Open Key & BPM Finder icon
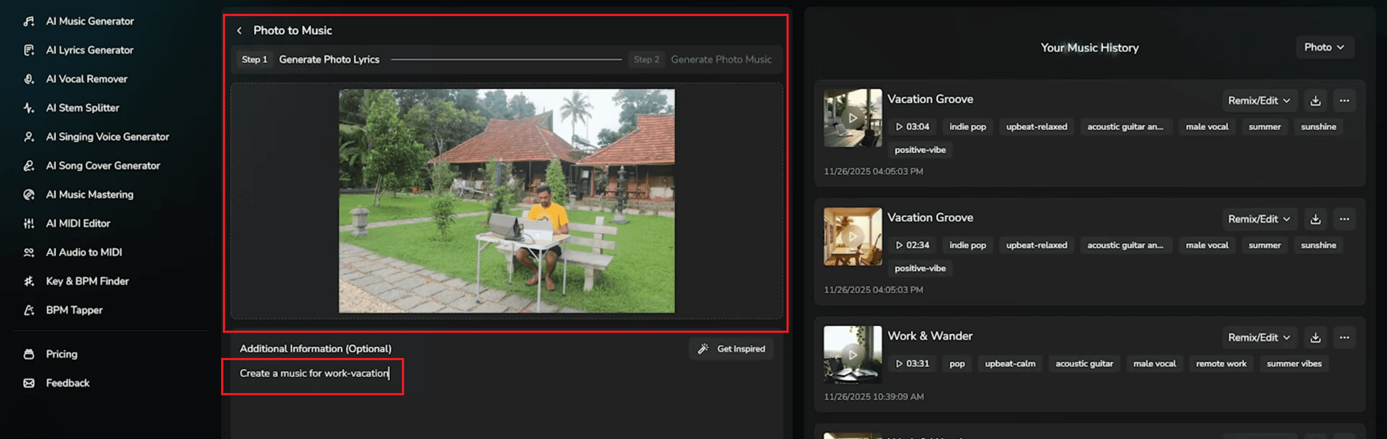The height and width of the screenshot is (439, 1387). 29,281
